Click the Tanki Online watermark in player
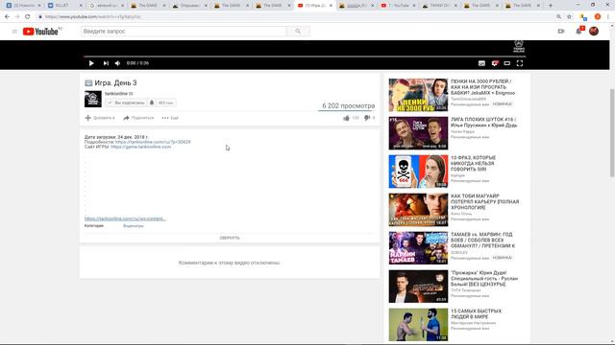The image size is (615, 345). point(519,46)
